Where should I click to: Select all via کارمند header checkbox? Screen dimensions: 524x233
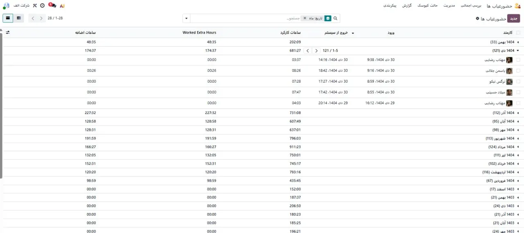coord(518,33)
